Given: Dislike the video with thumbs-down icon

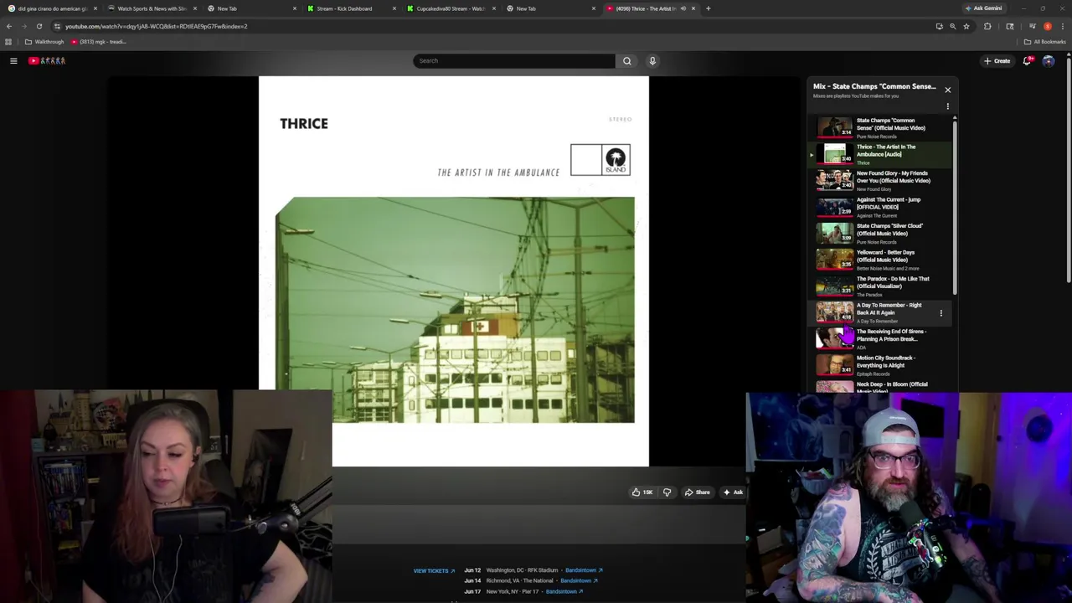Looking at the screenshot, I should (x=667, y=492).
